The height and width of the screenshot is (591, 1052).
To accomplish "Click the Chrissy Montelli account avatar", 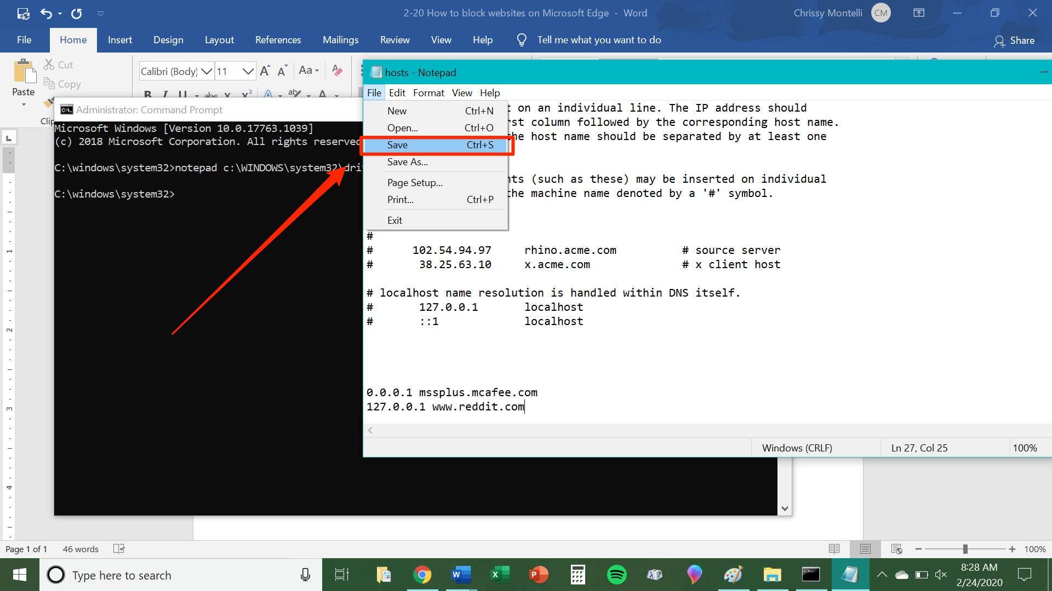I will pos(881,13).
